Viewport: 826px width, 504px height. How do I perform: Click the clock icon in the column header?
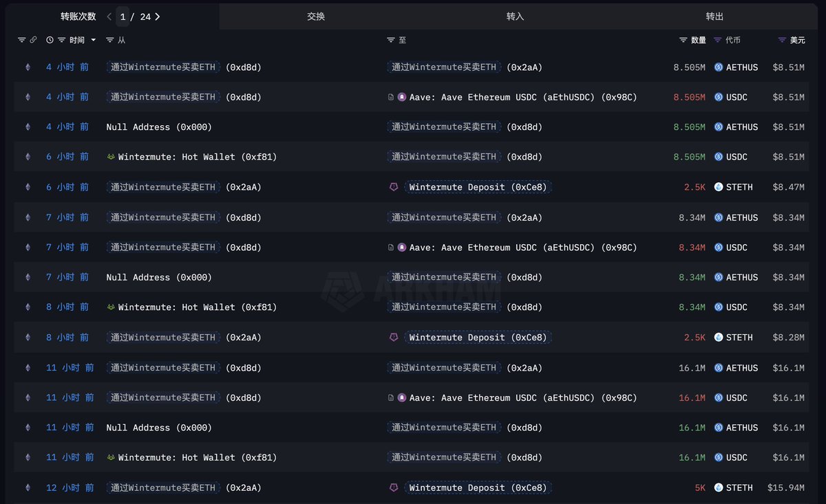(x=50, y=41)
